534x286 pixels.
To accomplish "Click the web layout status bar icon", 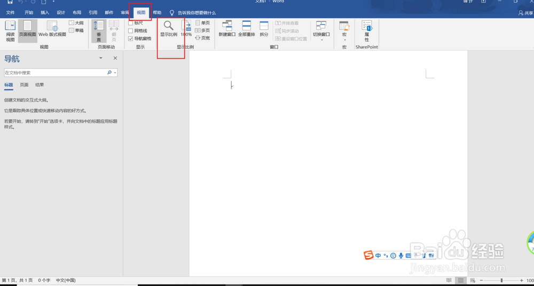I will 473,280.
